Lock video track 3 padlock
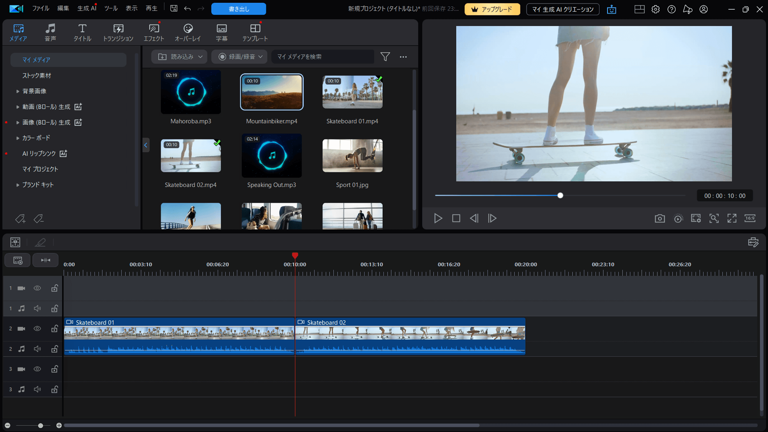768x432 pixels. point(55,369)
